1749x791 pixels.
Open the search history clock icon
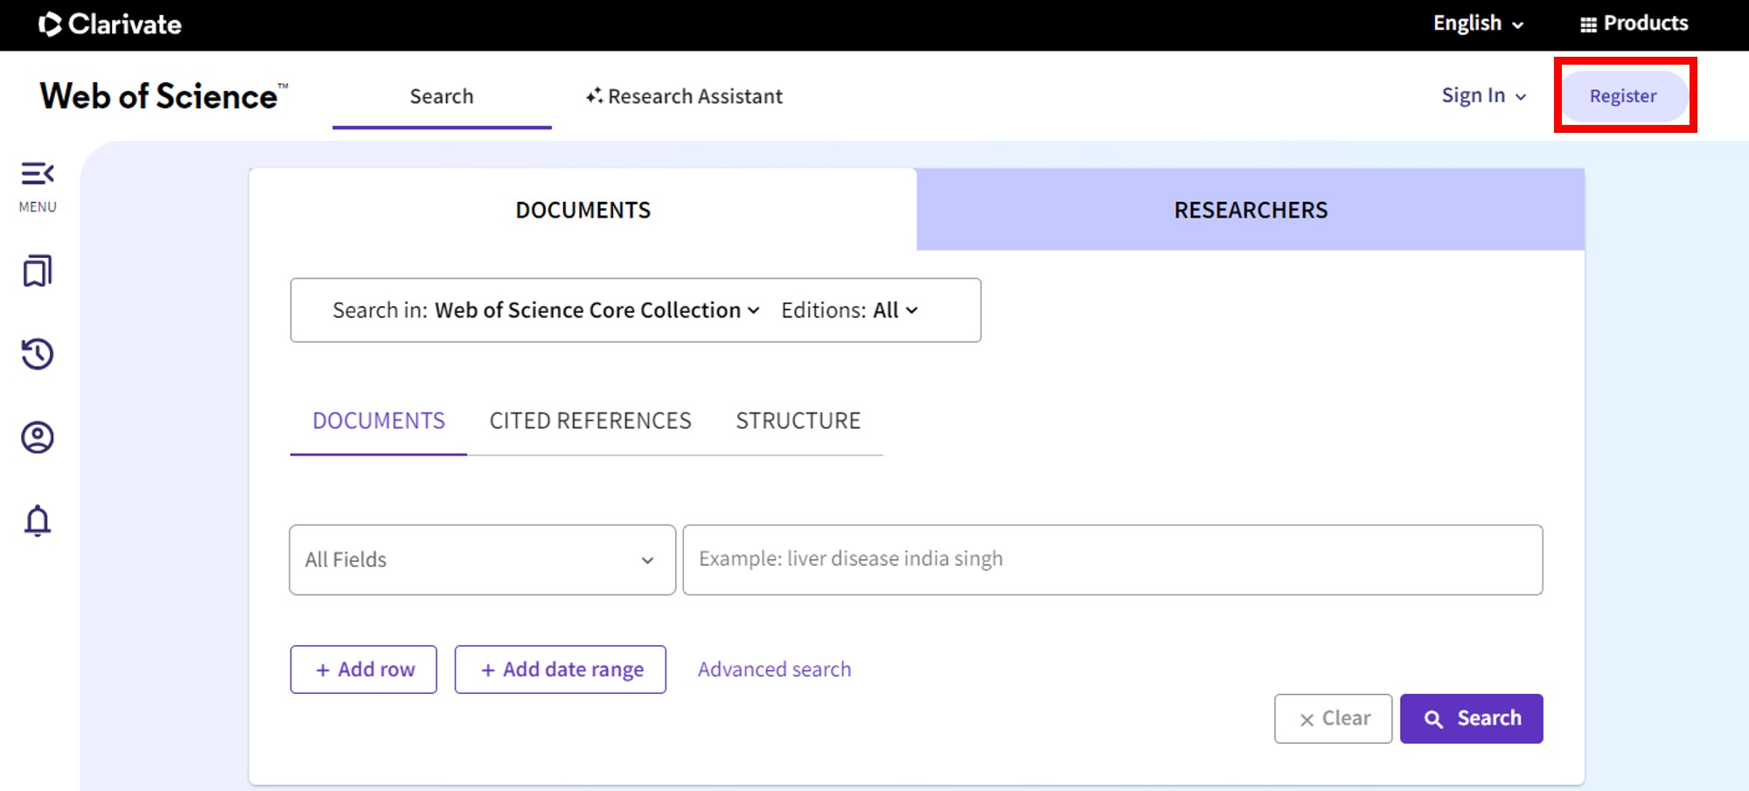click(x=38, y=354)
